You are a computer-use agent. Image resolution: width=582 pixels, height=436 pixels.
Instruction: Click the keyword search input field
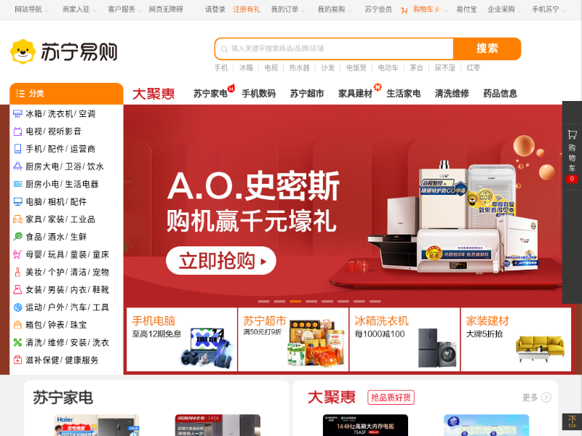[334, 49]
